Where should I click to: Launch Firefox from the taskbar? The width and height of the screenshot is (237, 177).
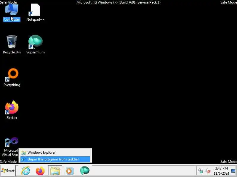pos(40,171)
